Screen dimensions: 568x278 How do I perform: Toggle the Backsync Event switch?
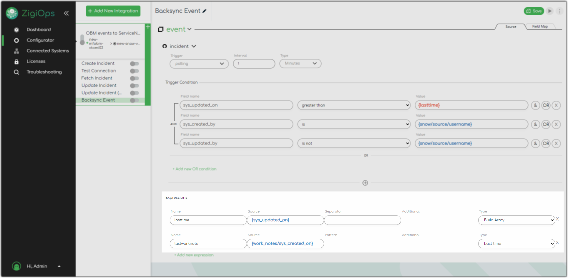134,100
